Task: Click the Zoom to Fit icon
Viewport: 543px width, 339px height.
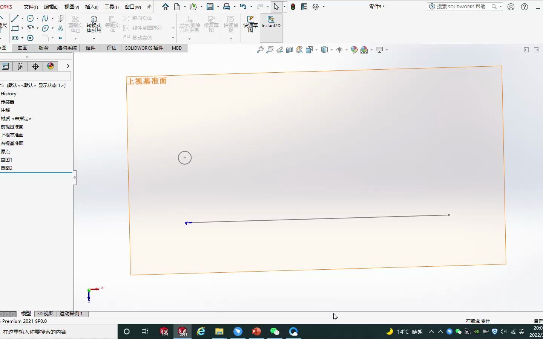Action: (260, 49)
